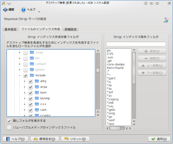Click the .snap folder icon
This screenshot has width=173, height=144.
32,52
